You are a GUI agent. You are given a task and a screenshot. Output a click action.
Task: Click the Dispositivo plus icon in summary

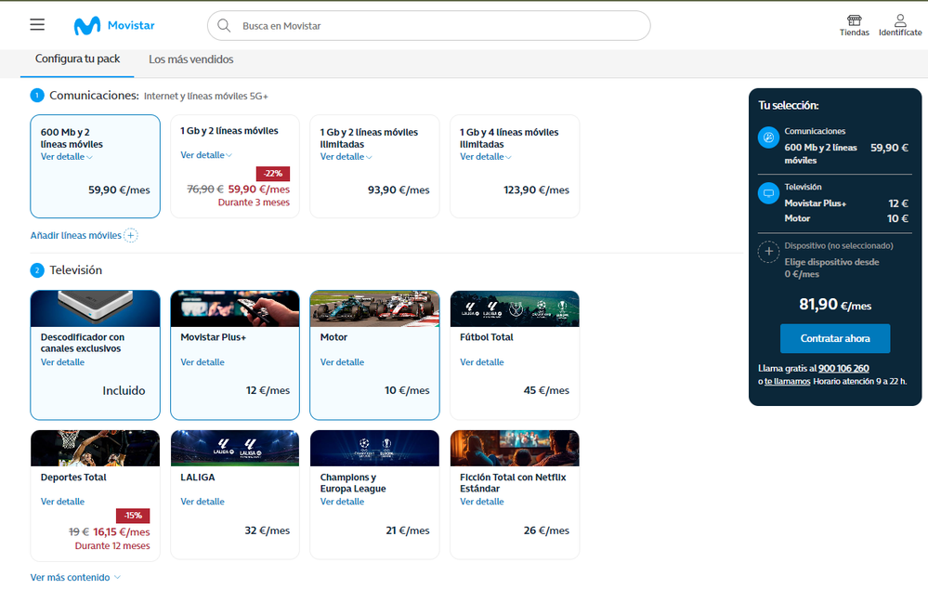768,252
